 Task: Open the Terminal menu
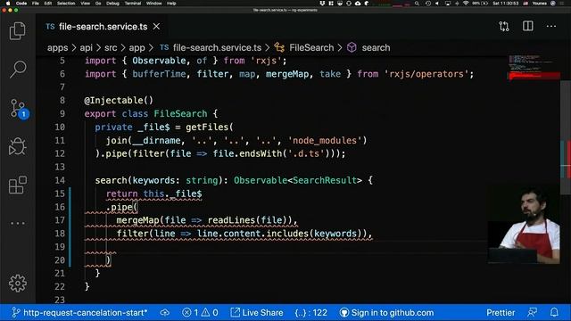coord(133,4)
